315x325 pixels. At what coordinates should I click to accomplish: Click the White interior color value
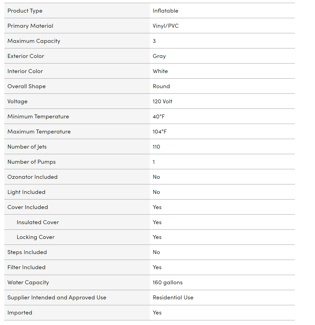[160, 71]
